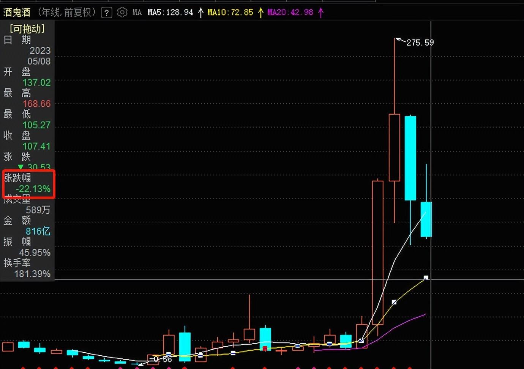The image size is (524, 369).
Task: Click the [可拖动] panel header
Action: click(x=27, y=29)
